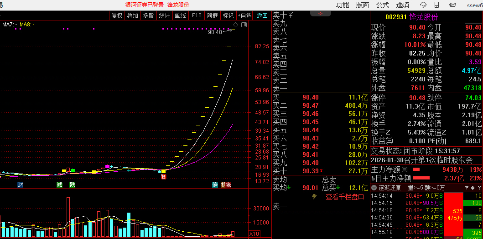Click the 复权 toolbar button
The width and height of the screenshot is (483, 239).
pyautogui.click(x=117, y=15)
